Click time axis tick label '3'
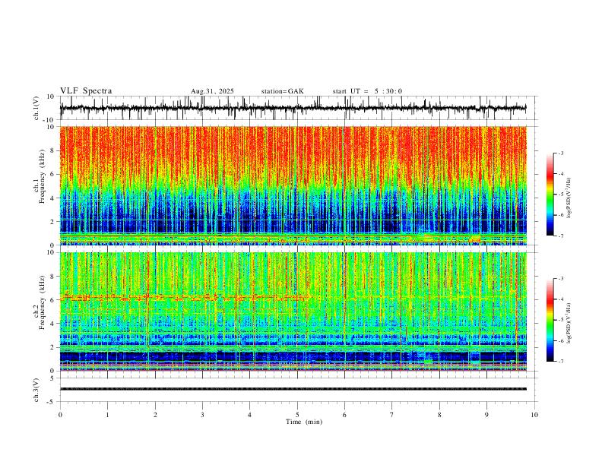Viewport: 602px width, 465px height. (202, 415)
